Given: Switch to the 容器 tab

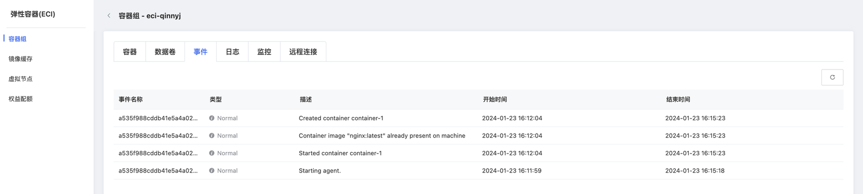Looking at the screenshot, I should pyautogui.click(x=130, y=52).
